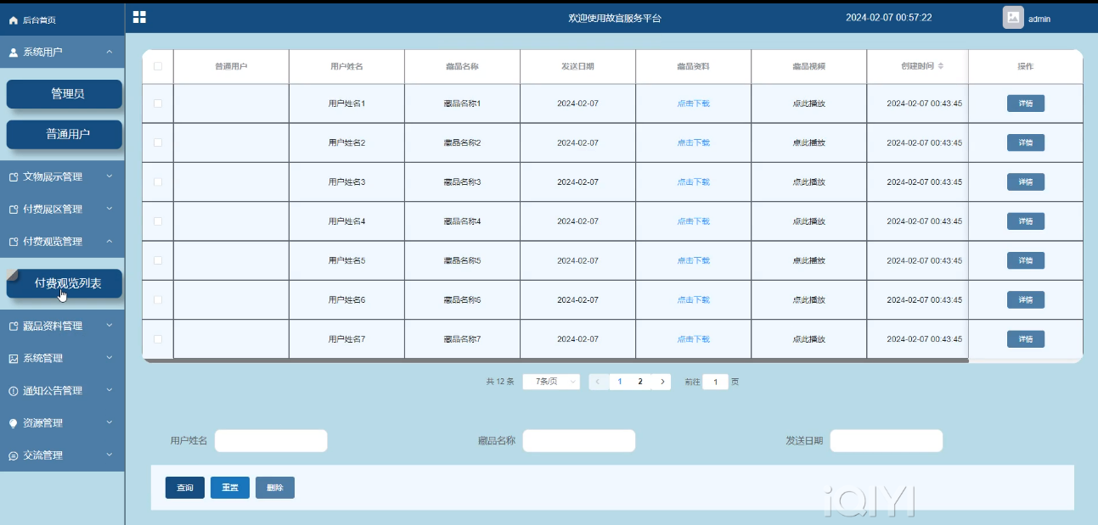
Task: Click the sort arrows on 创建时间 column
Action: [x=940, y=66]
